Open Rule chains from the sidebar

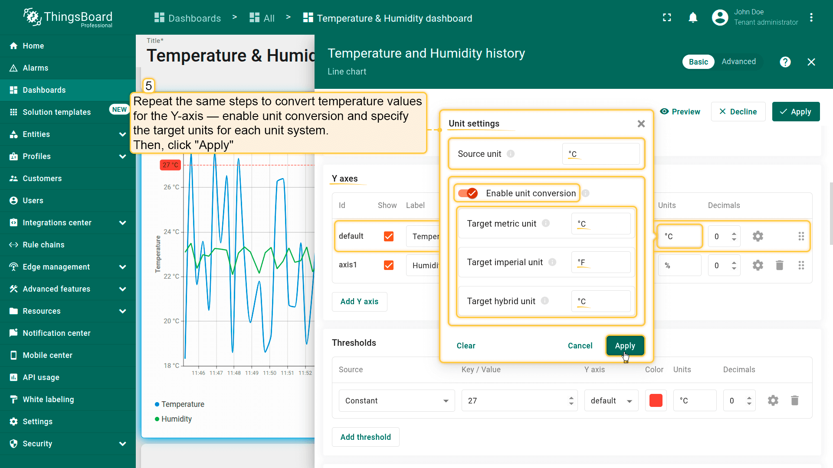[43, 245]
